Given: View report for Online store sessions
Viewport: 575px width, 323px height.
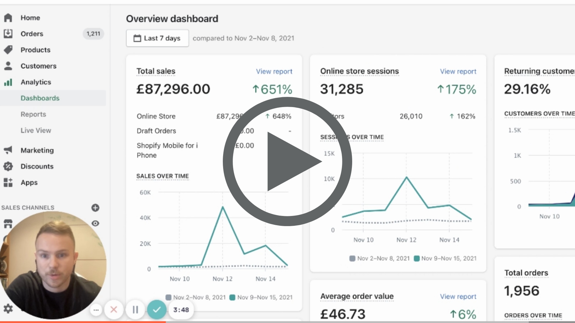Looking at the screenshot, I should tap(458, 71).
